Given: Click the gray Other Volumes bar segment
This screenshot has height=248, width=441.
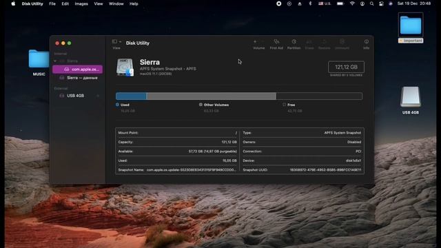Looking at the screenshot, I should pyautogui.click(x=212, y=96).
